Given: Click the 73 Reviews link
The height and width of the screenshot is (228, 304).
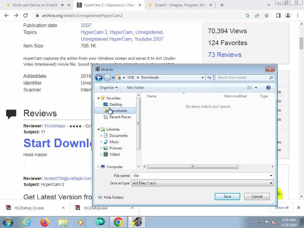Looking at the screenshot, I should coord(224,55).
